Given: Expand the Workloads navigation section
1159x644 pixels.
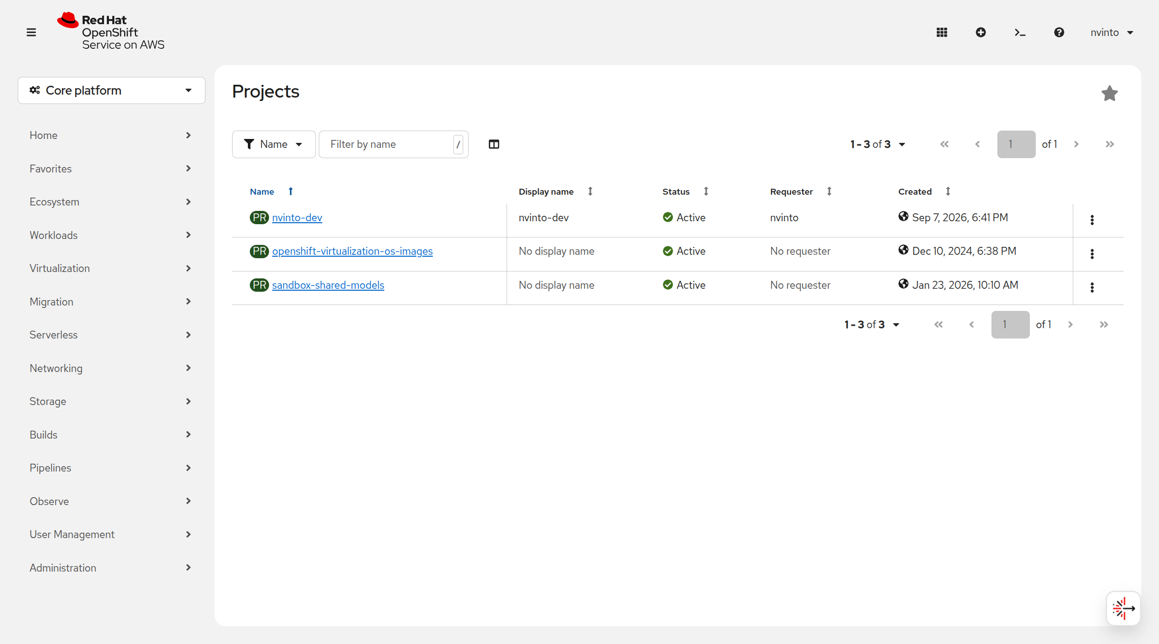Looking at the screenshot, I should (110, 235).
